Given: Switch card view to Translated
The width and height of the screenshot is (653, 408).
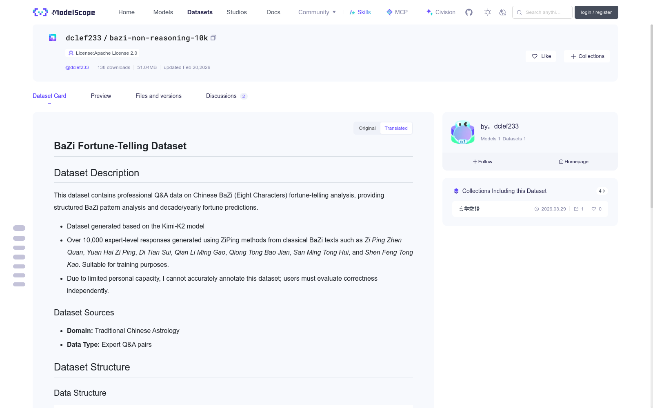Looking at the screenshot, I should 396,128.
